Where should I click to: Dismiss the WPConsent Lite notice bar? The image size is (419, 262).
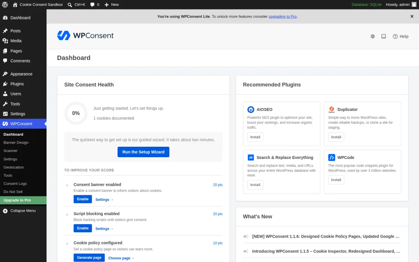(x=412, y=16)
